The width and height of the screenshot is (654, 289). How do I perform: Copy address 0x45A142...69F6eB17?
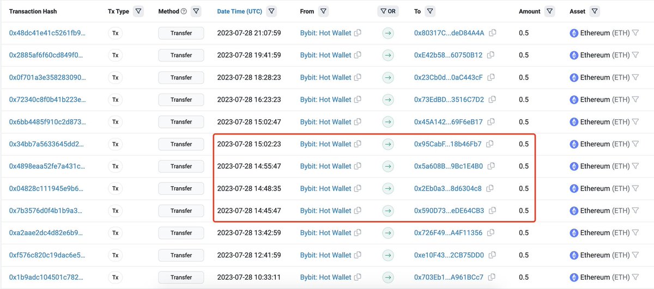(491, 122)
